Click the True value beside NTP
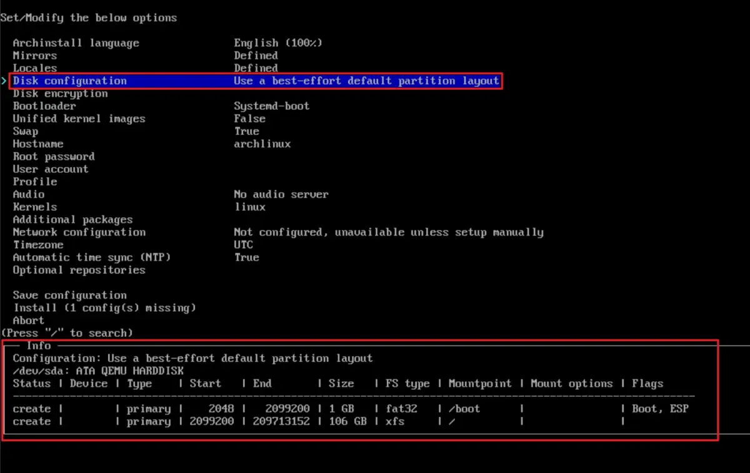The width and height of the screenshot is (750, 473). [x=246, y=257]
